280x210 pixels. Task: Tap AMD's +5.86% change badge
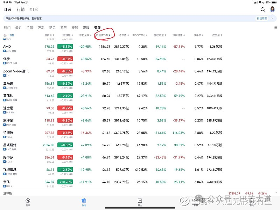65,47
